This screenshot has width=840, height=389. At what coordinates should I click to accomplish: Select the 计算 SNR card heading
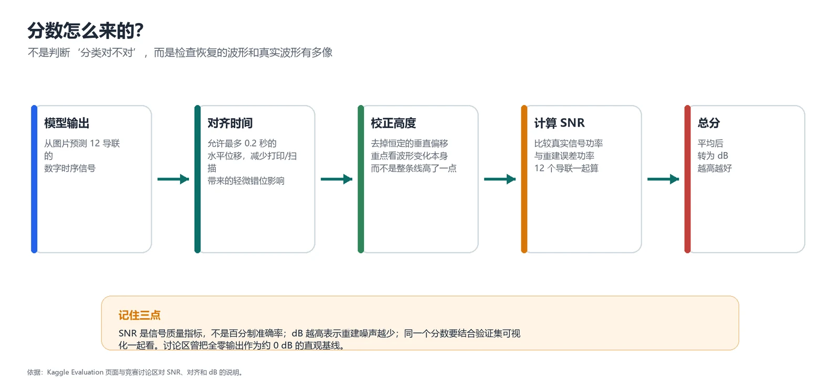coord(559,123)
